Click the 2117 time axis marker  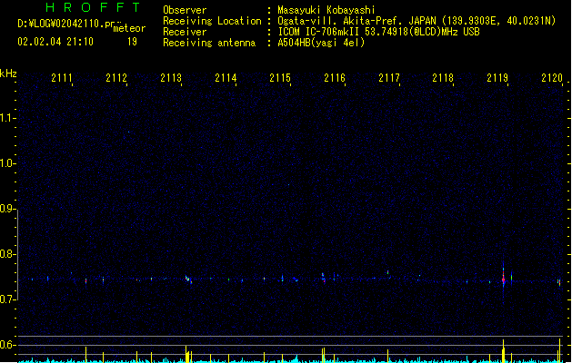(x=389, y=78)
